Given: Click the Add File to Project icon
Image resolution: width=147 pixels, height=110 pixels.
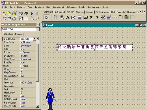Looking at the screenshot, I should pos(14,13).
